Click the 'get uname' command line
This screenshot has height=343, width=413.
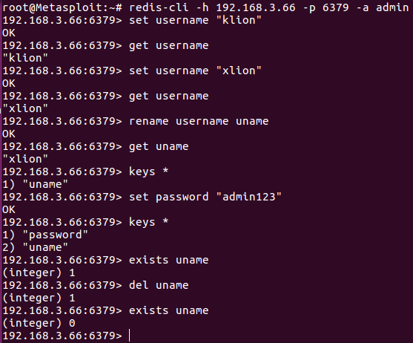click(96, 146)
